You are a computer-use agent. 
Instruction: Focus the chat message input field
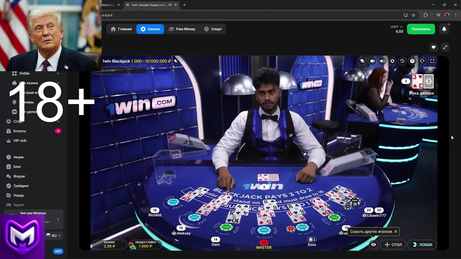pos(120,71)
